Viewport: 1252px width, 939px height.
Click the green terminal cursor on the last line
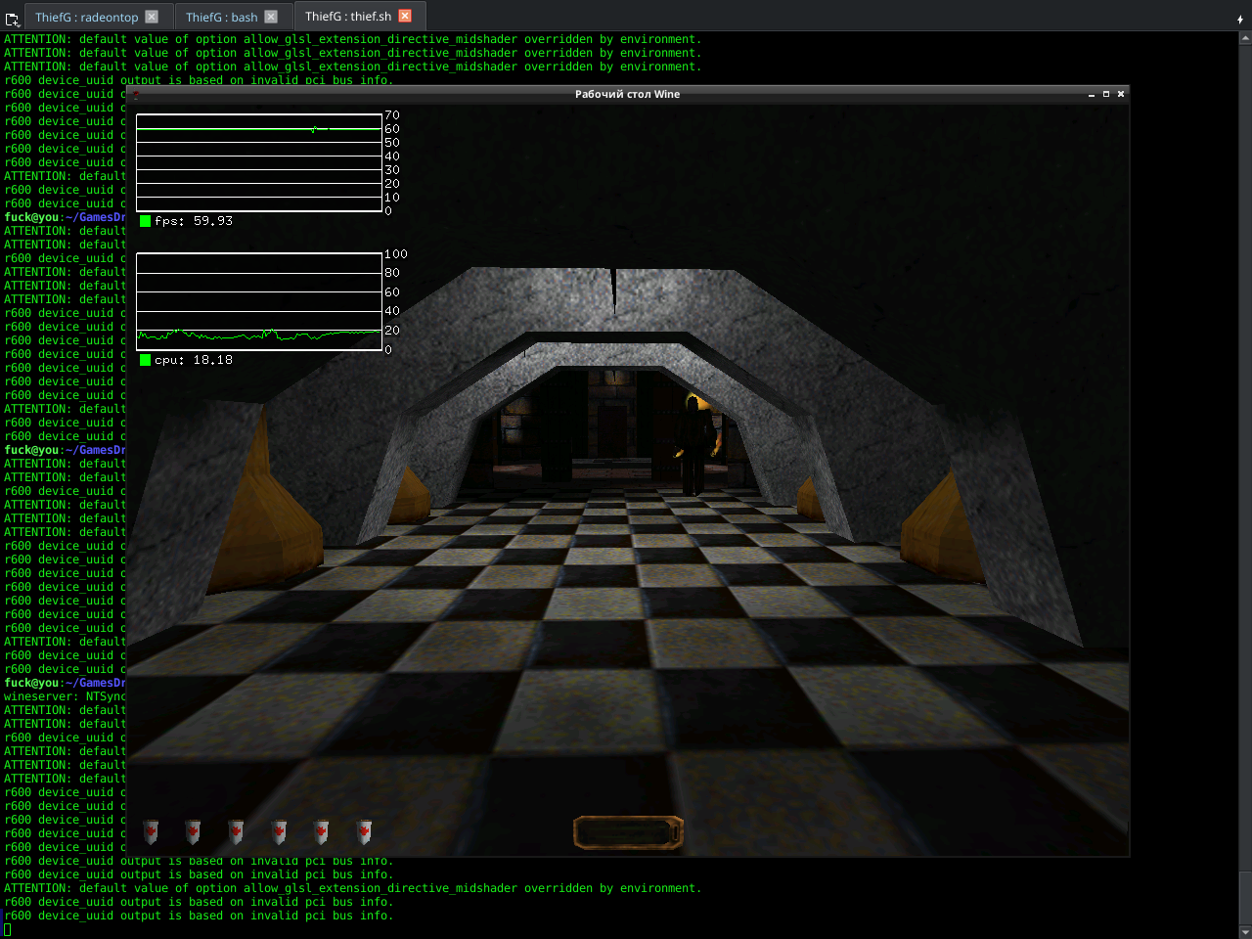click(7, 930)
